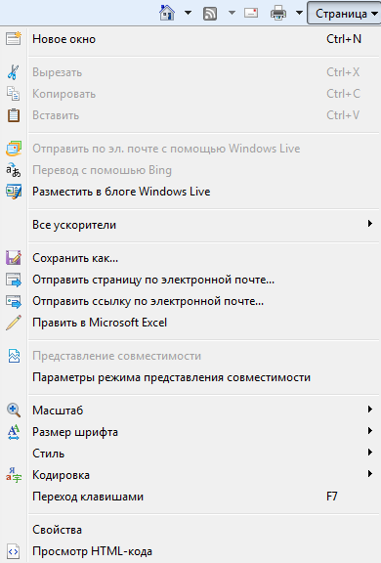The image size is (381, 563).
Task: Click the Bing translate icon
Action: pos(14,170)
